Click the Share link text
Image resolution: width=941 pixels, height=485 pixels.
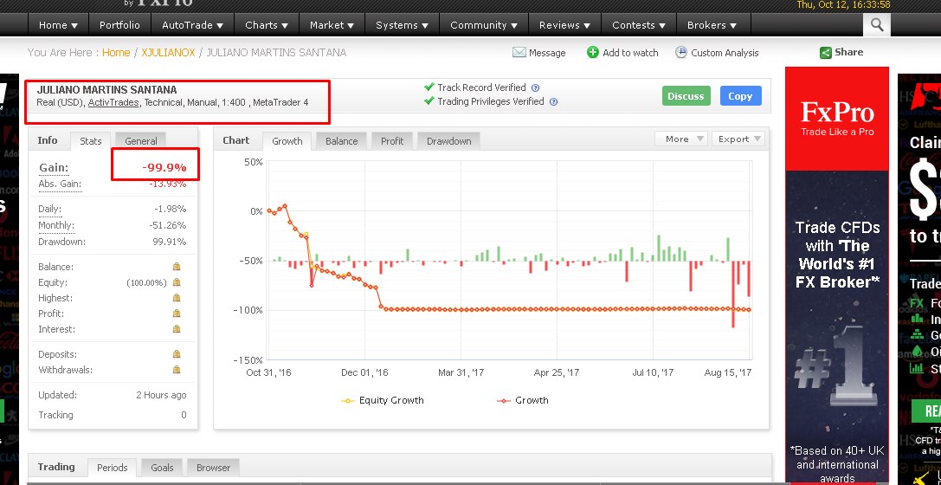pos(848,52)
